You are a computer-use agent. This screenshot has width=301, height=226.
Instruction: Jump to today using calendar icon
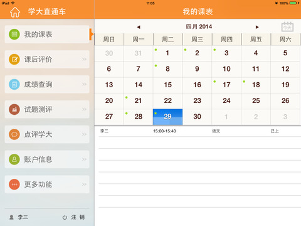[x=287, y=27]
